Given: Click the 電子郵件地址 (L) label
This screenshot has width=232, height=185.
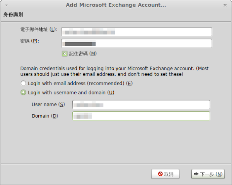Looking at the screenshot, I should [39, 29].
